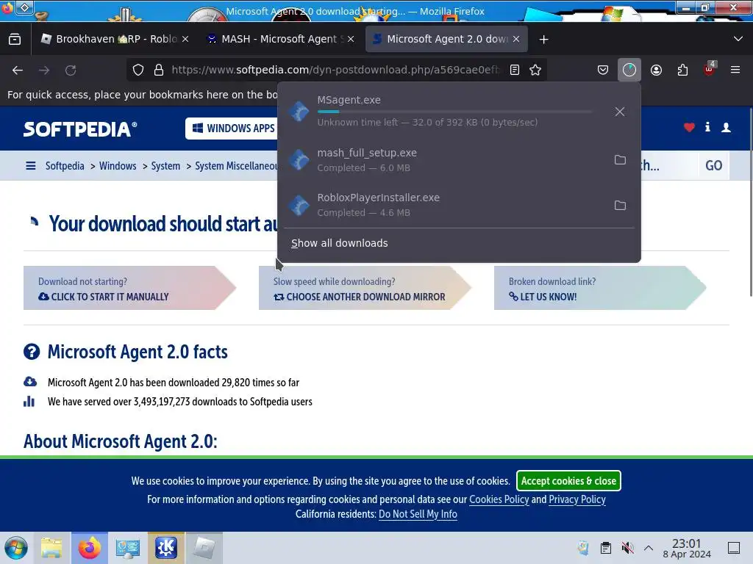Open Softpedia info icon
This screenshot has width=753, height=564.
[x=707, y=127]
